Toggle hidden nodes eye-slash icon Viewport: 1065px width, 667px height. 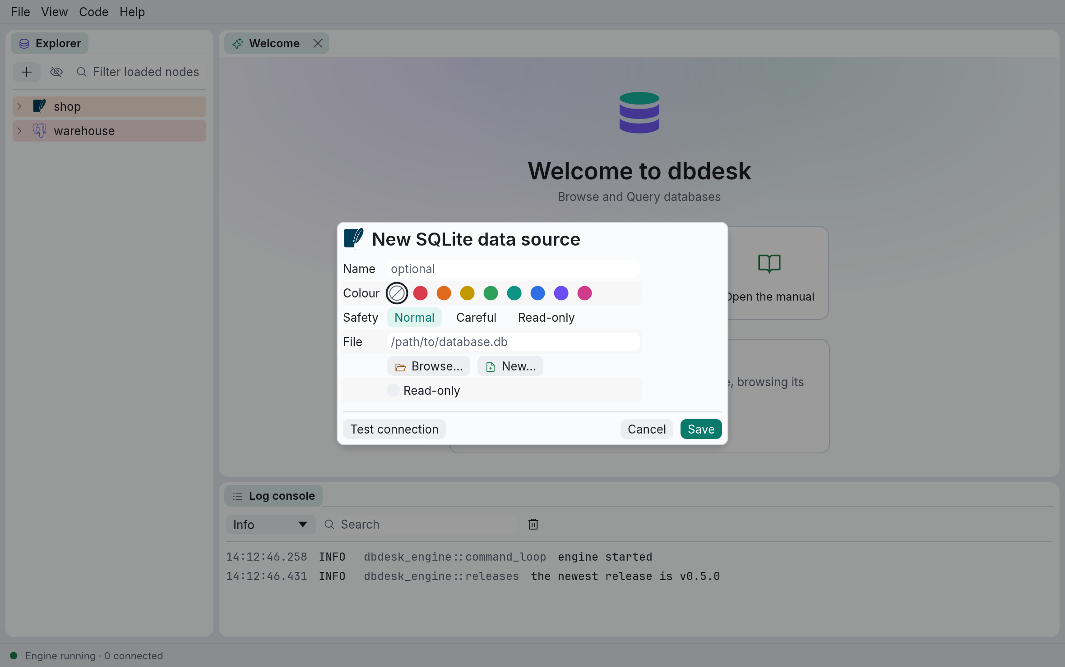tap(56, 72)
